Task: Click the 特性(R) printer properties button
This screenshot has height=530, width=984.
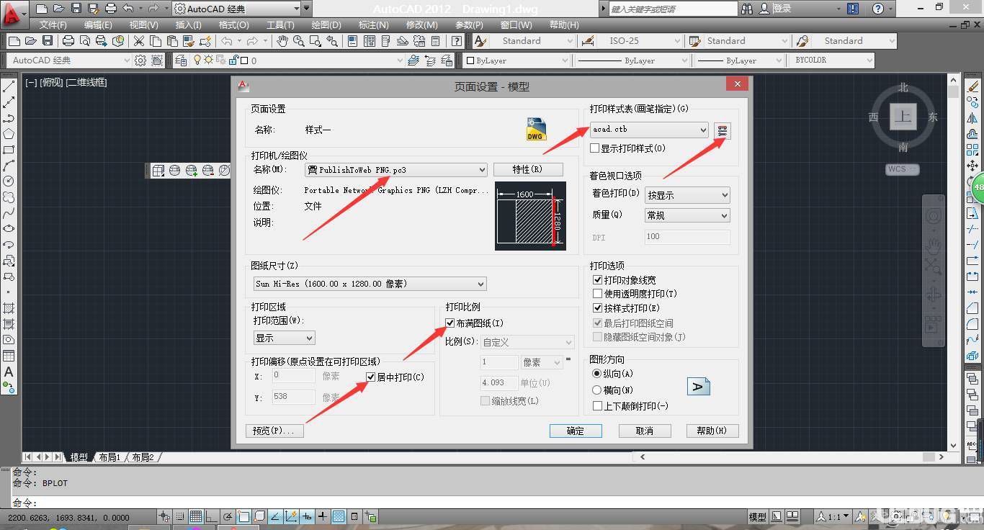Action: (527, 170)
